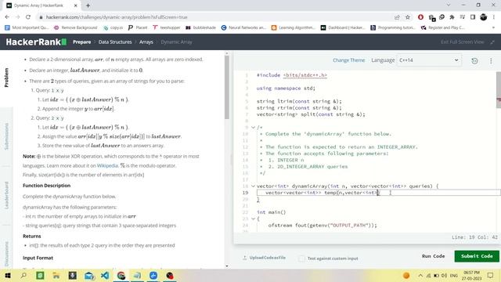The width and height of the screenshot is (501, 282).
Task: Click Exit Full Screen View
Action: (463, 42)
